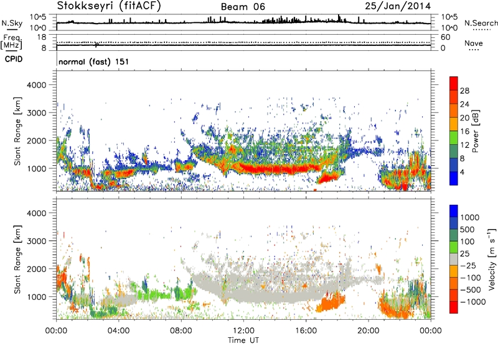Click the "-25" label on velocity color bar
498x344 pixels.
click(468, 266)
